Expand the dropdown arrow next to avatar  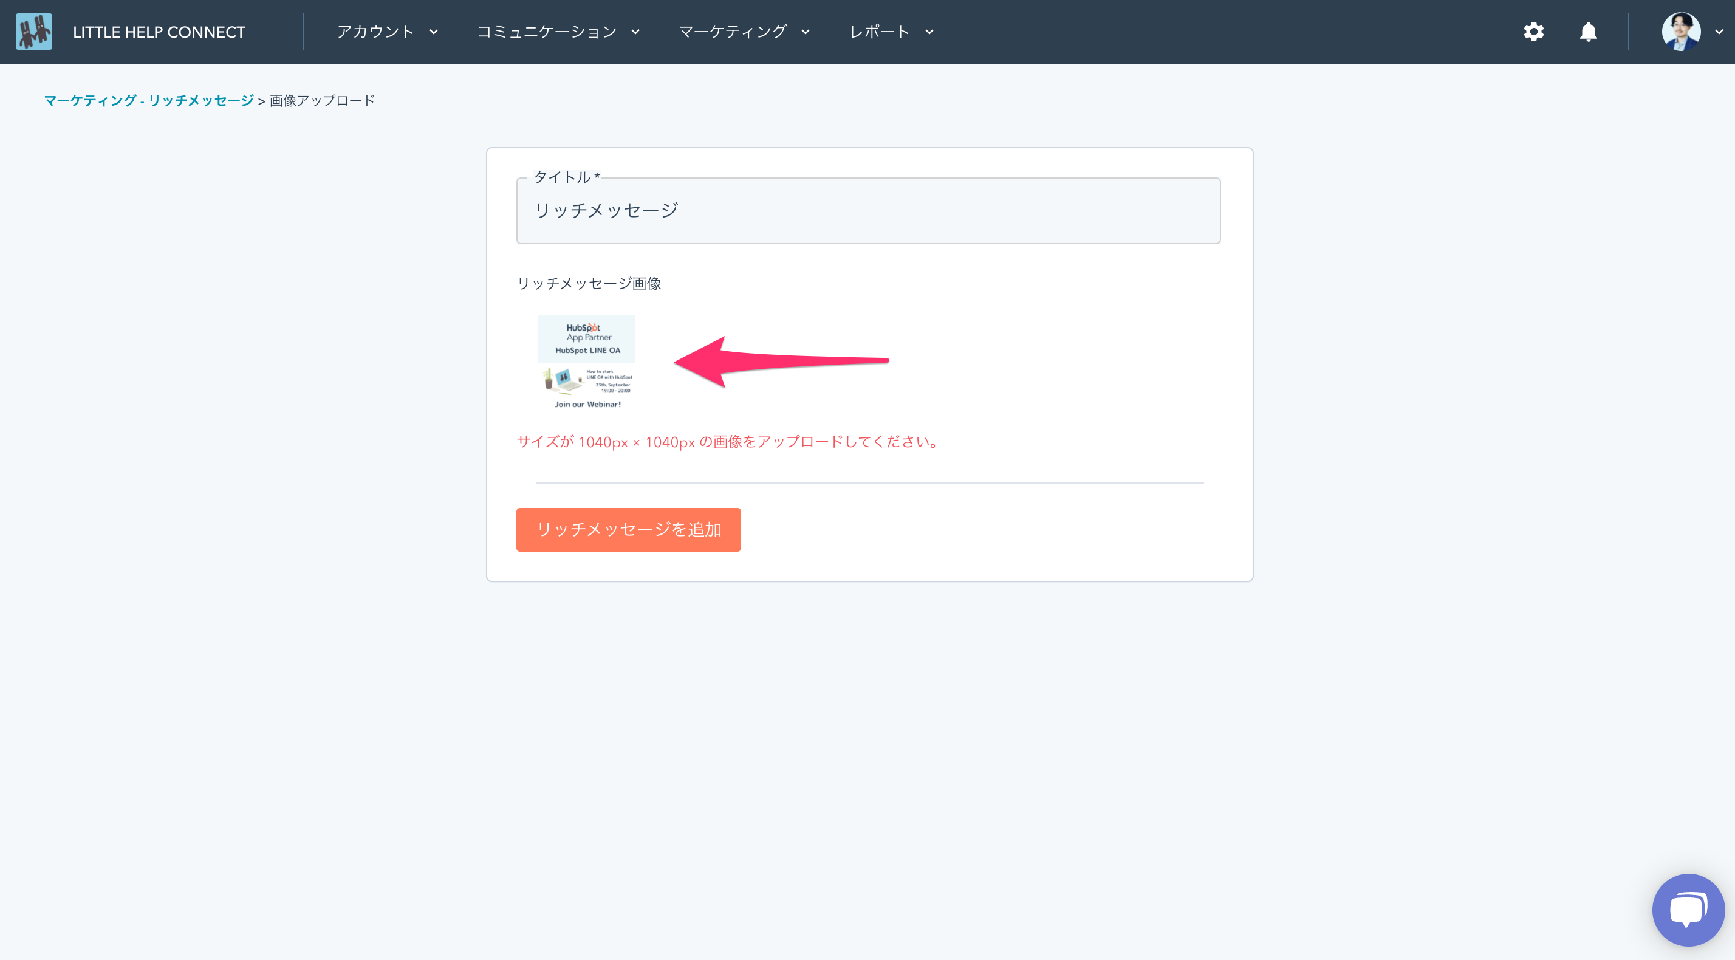[x=1719, y=32]
